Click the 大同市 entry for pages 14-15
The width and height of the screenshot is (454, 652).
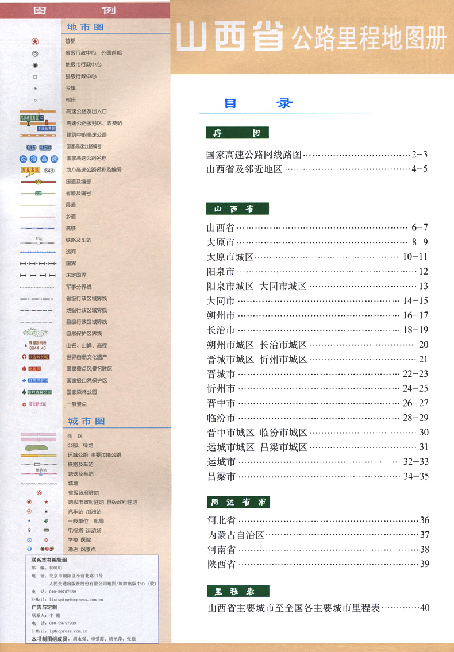(x=317, y=300)
